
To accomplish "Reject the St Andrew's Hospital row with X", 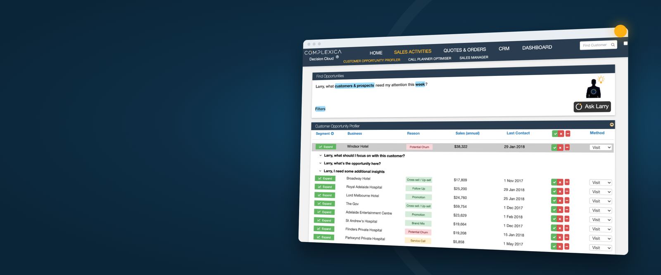I will (560, 228).
